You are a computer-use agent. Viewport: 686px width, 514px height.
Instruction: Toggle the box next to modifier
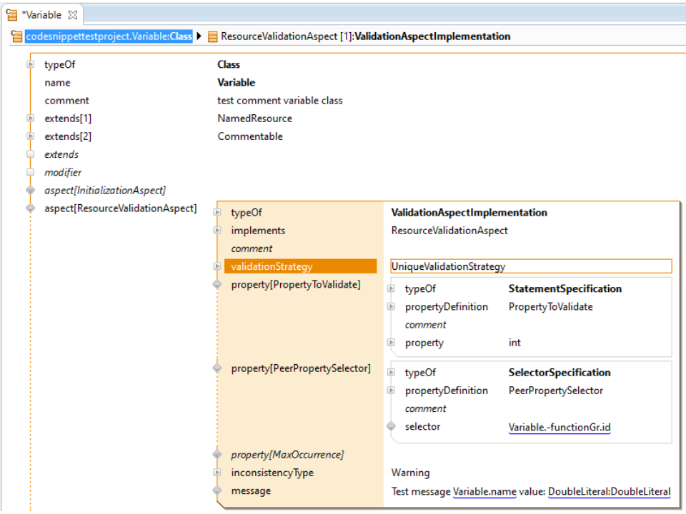click(x=30, y=172)
